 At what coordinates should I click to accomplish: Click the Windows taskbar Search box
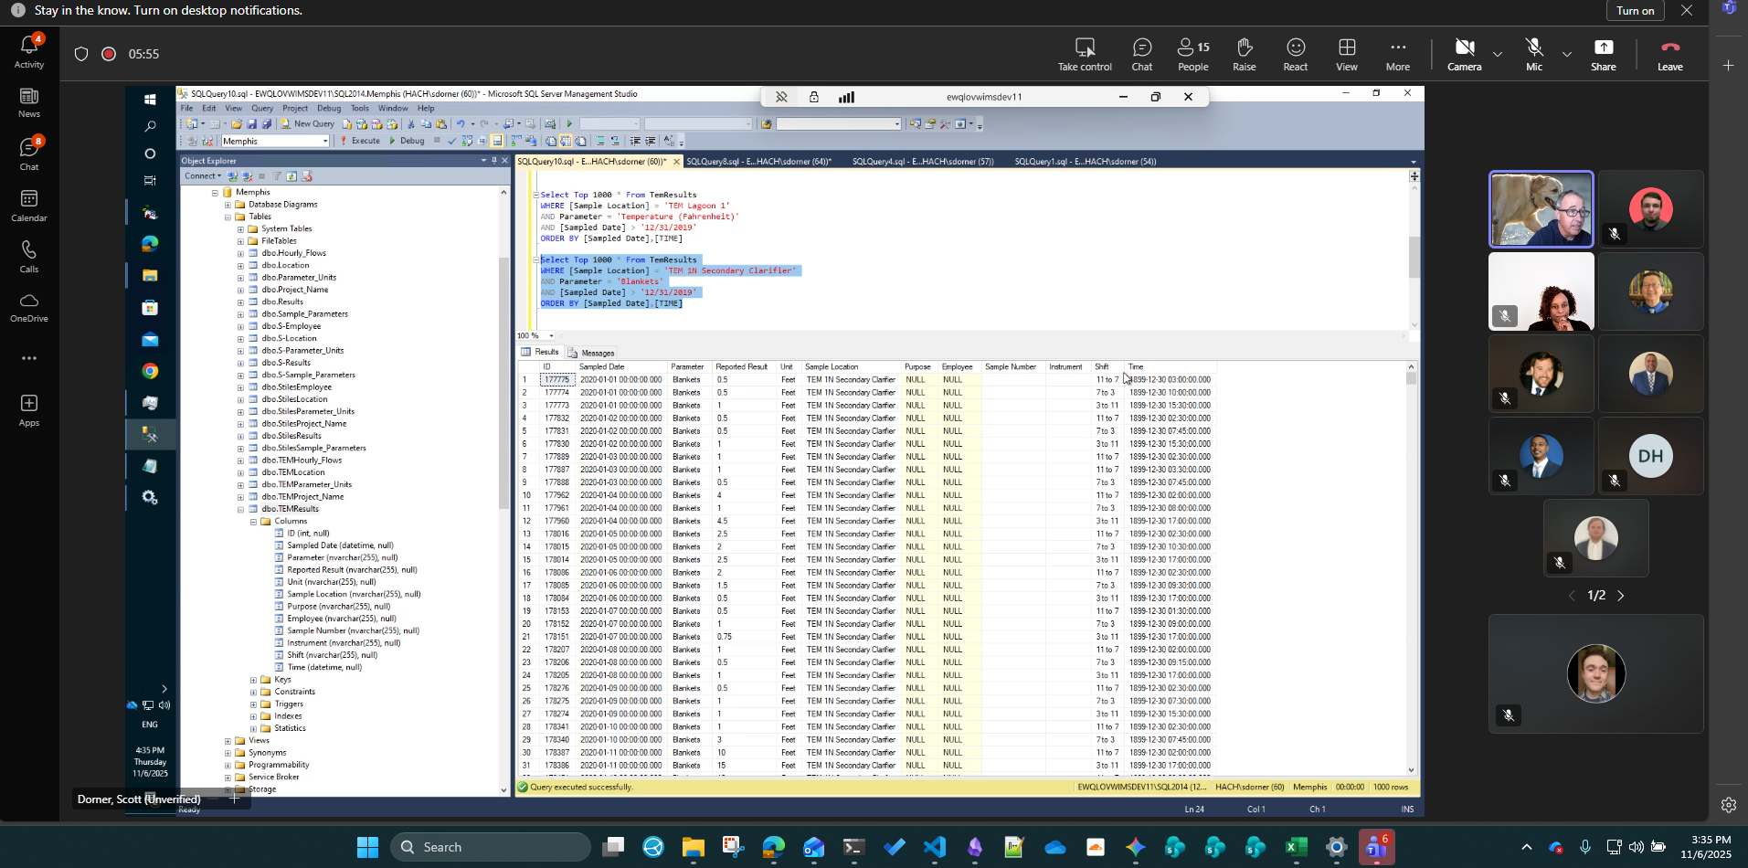tap(491, 847)
